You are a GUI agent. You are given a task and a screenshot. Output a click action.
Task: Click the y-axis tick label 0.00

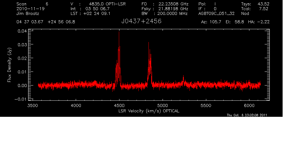click(x=22, y=85)
